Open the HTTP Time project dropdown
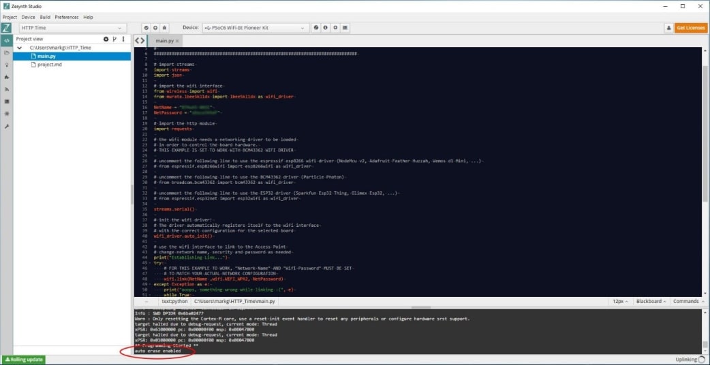 click(73, 28)
